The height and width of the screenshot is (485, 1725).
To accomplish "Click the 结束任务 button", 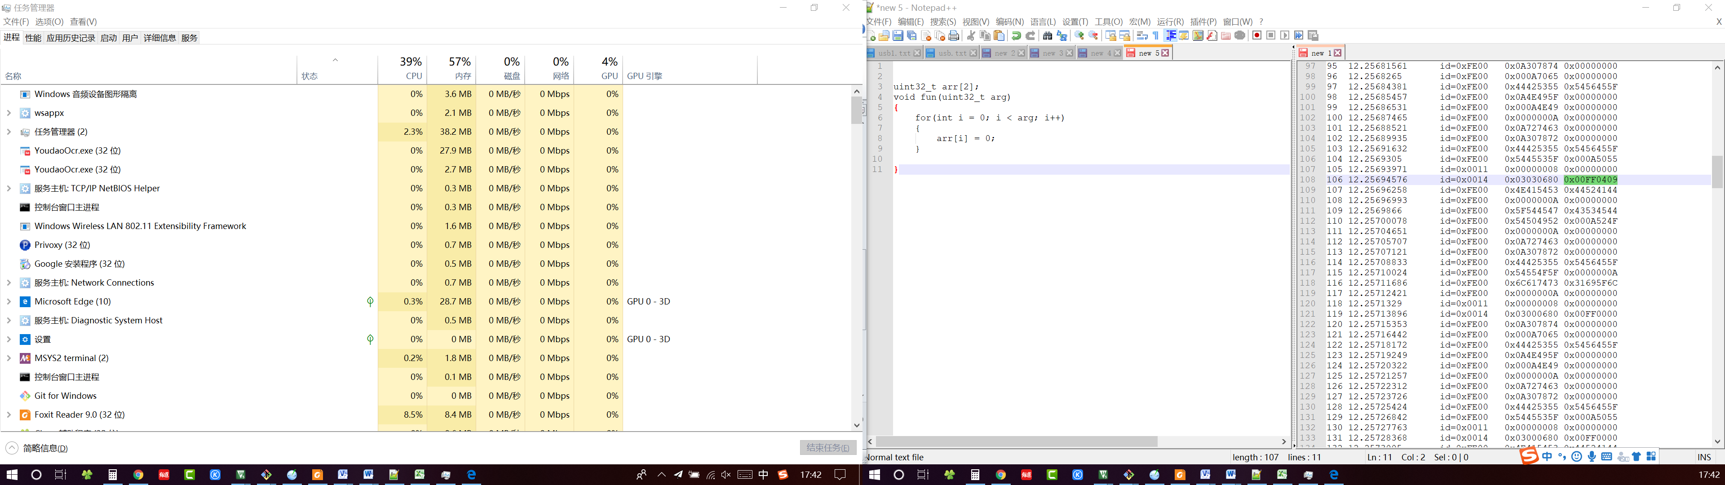I will point(827,447).
